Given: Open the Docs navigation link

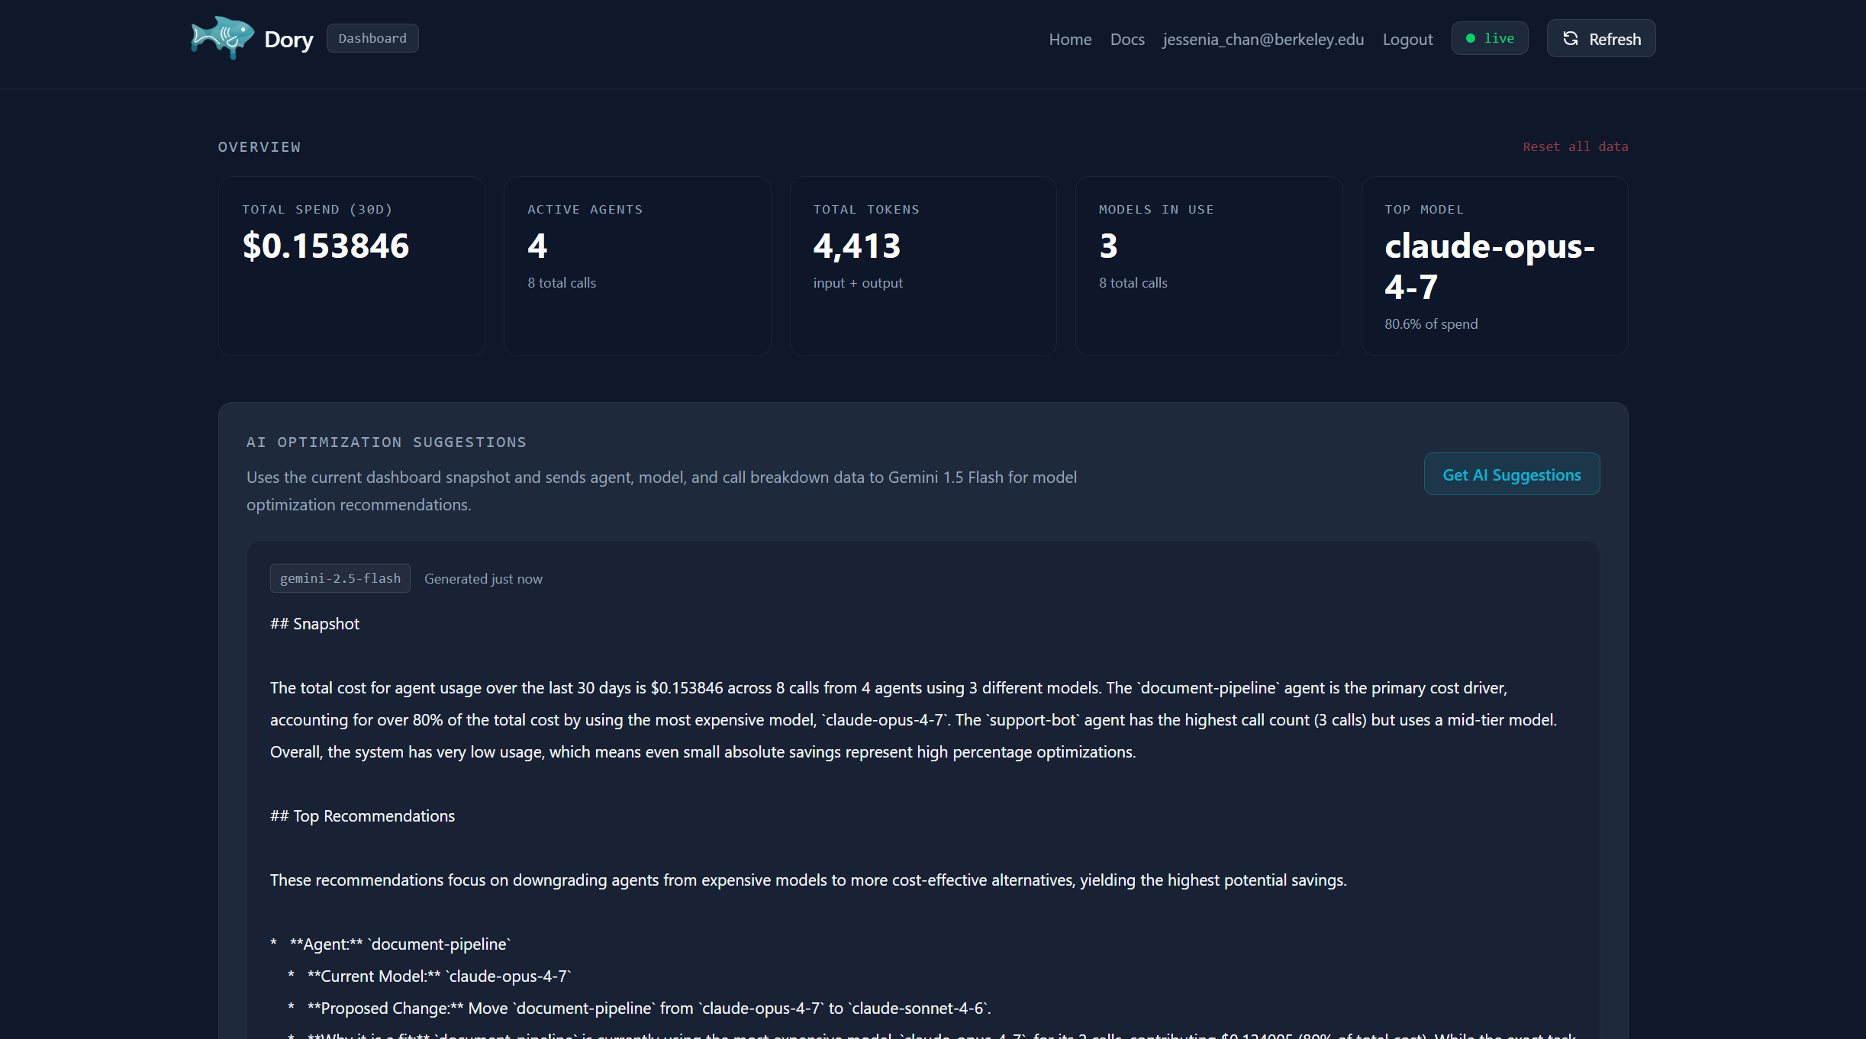Looking at the screenshot, I should (1126, 40).
